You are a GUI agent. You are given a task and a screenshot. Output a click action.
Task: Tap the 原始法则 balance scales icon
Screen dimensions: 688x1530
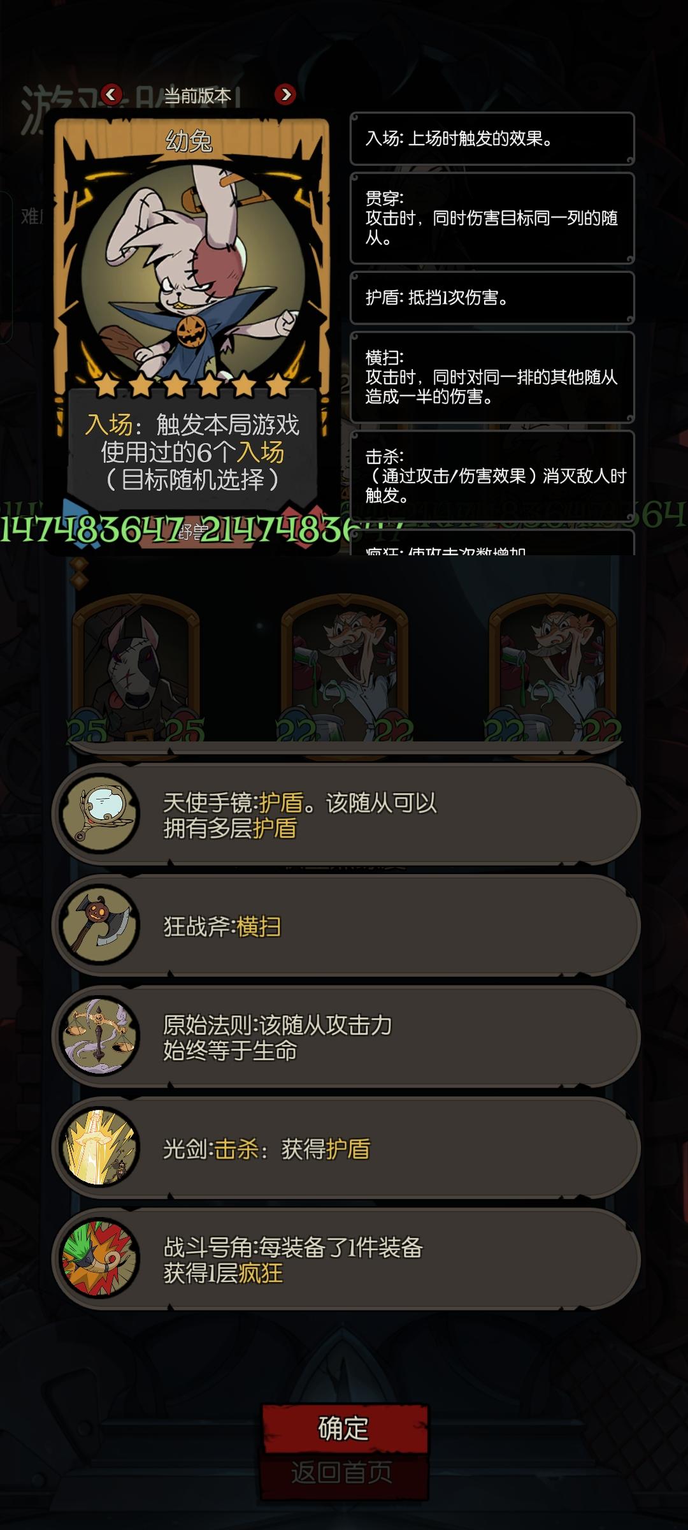[x=99, y=1037]
